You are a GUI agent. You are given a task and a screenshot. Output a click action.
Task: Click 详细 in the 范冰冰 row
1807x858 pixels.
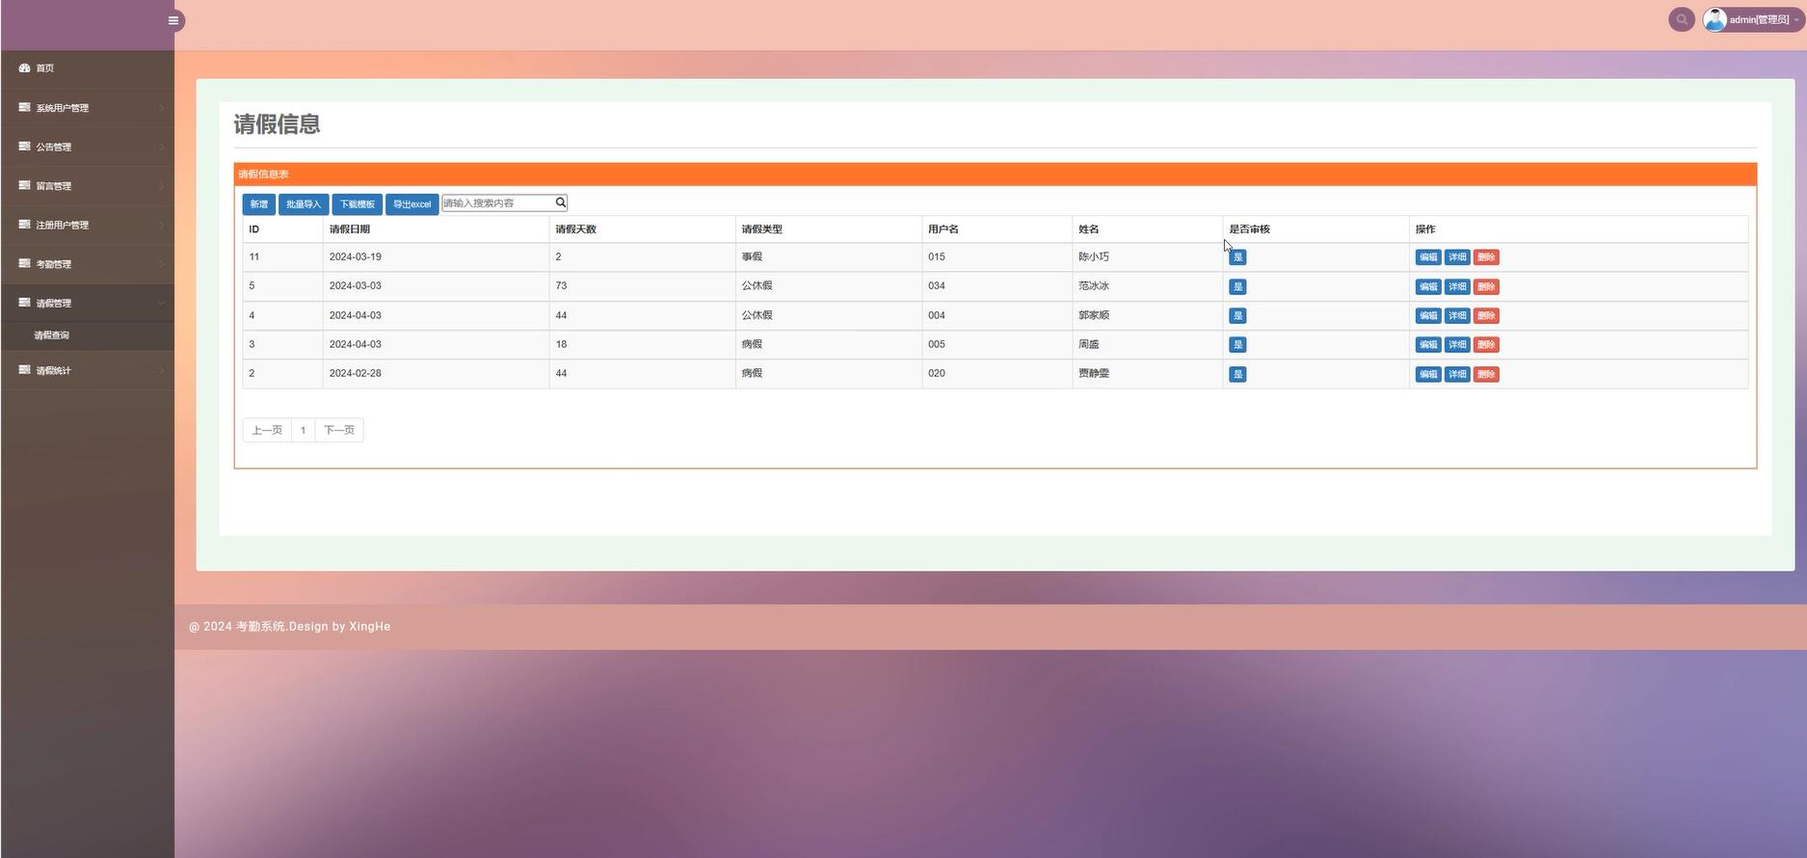[x=1457, y=286]
